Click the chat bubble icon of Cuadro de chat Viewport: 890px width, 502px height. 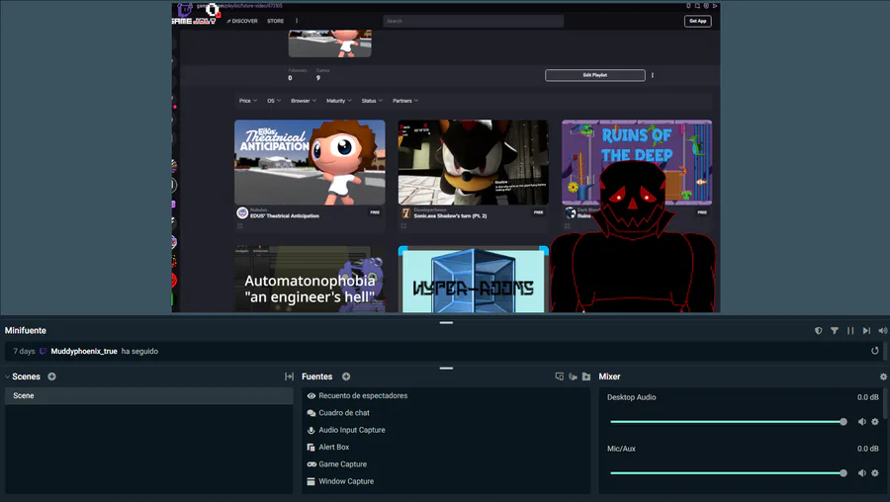[311, 413]
